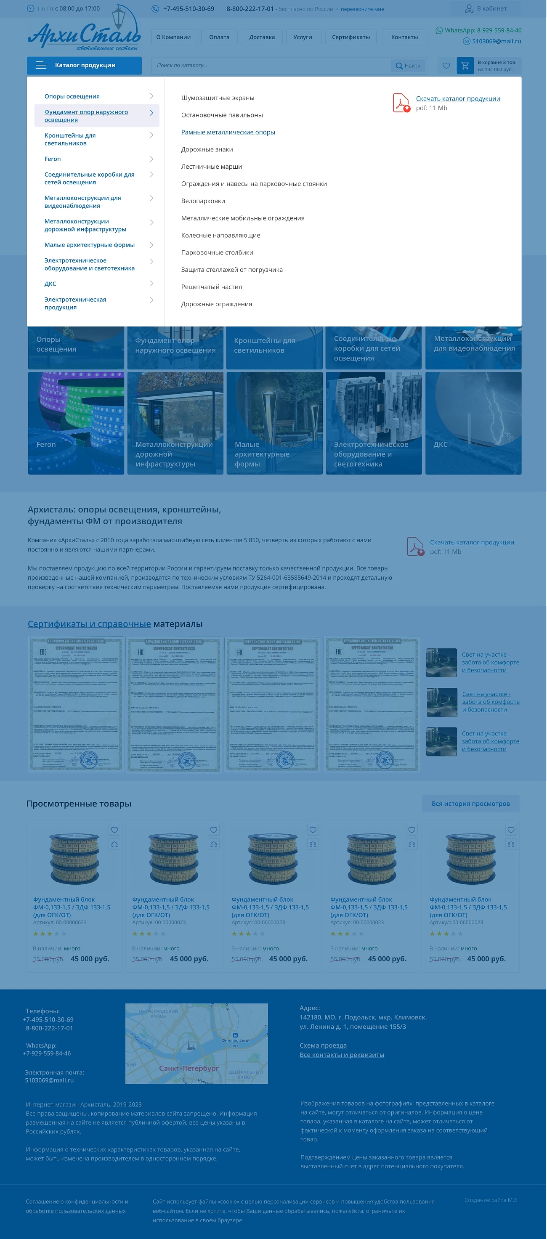Click the catalog search input field
The image size is (547, 1239).
(272, 65)
